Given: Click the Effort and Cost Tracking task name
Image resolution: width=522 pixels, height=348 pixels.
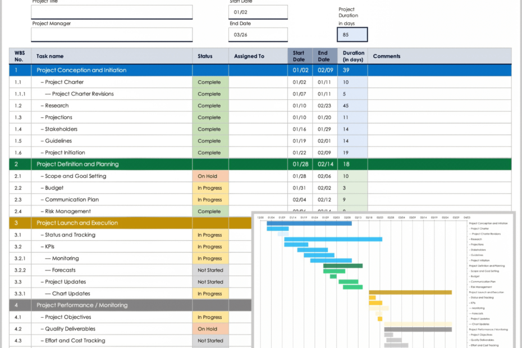Looking at the screenshot, I should [75, 340].
